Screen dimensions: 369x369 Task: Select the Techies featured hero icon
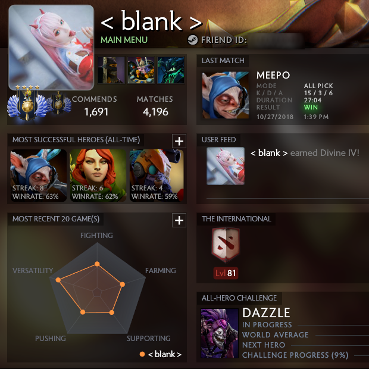(x=141, y=70)
